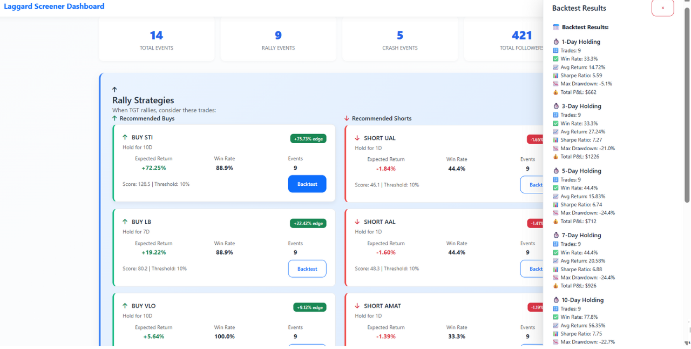The width and height of the screenshot is (691, 349).
Task: Click the money bag icon by Total P&L $712
Action: (x=556, y=222)
